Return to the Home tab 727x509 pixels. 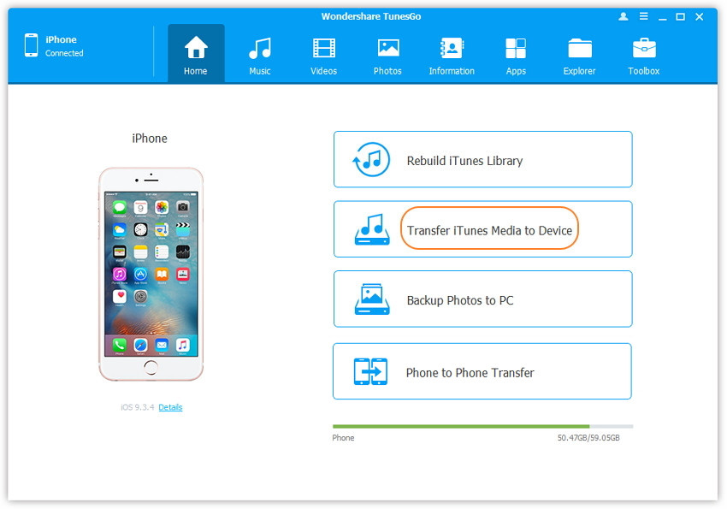pyautogui.click(x=196, y=55)
